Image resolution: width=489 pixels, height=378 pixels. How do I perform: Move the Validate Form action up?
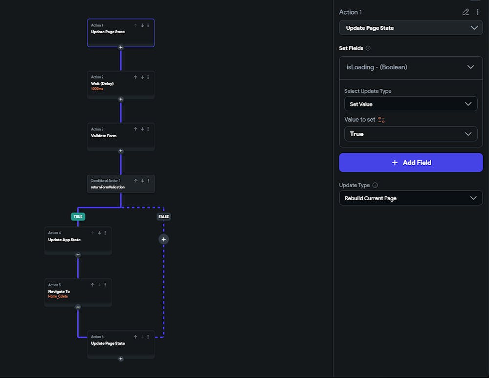(136, 129)
